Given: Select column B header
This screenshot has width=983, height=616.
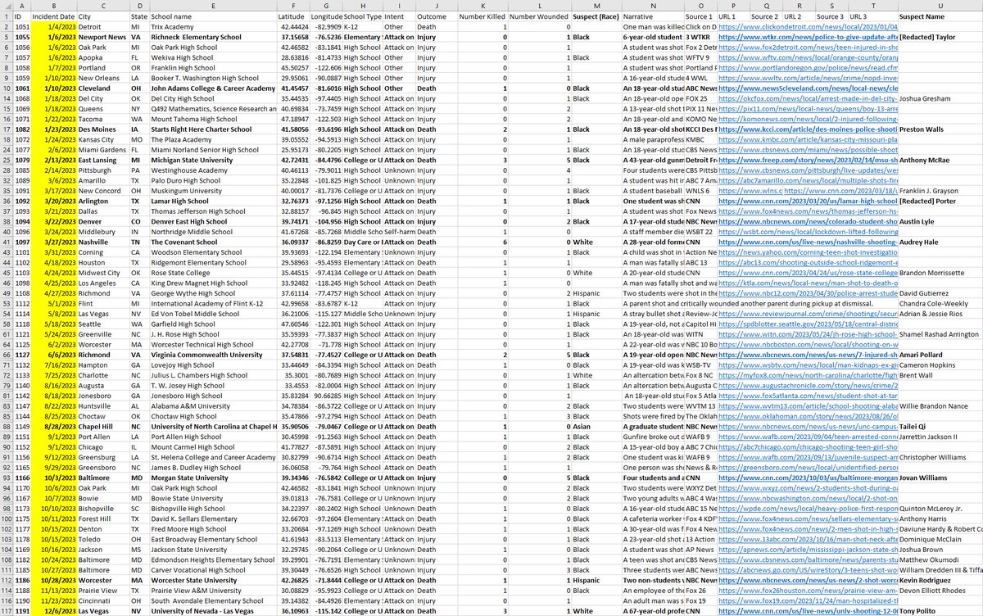Looking at the screenshot, I should pyautogui.click(x=53, y=5).
